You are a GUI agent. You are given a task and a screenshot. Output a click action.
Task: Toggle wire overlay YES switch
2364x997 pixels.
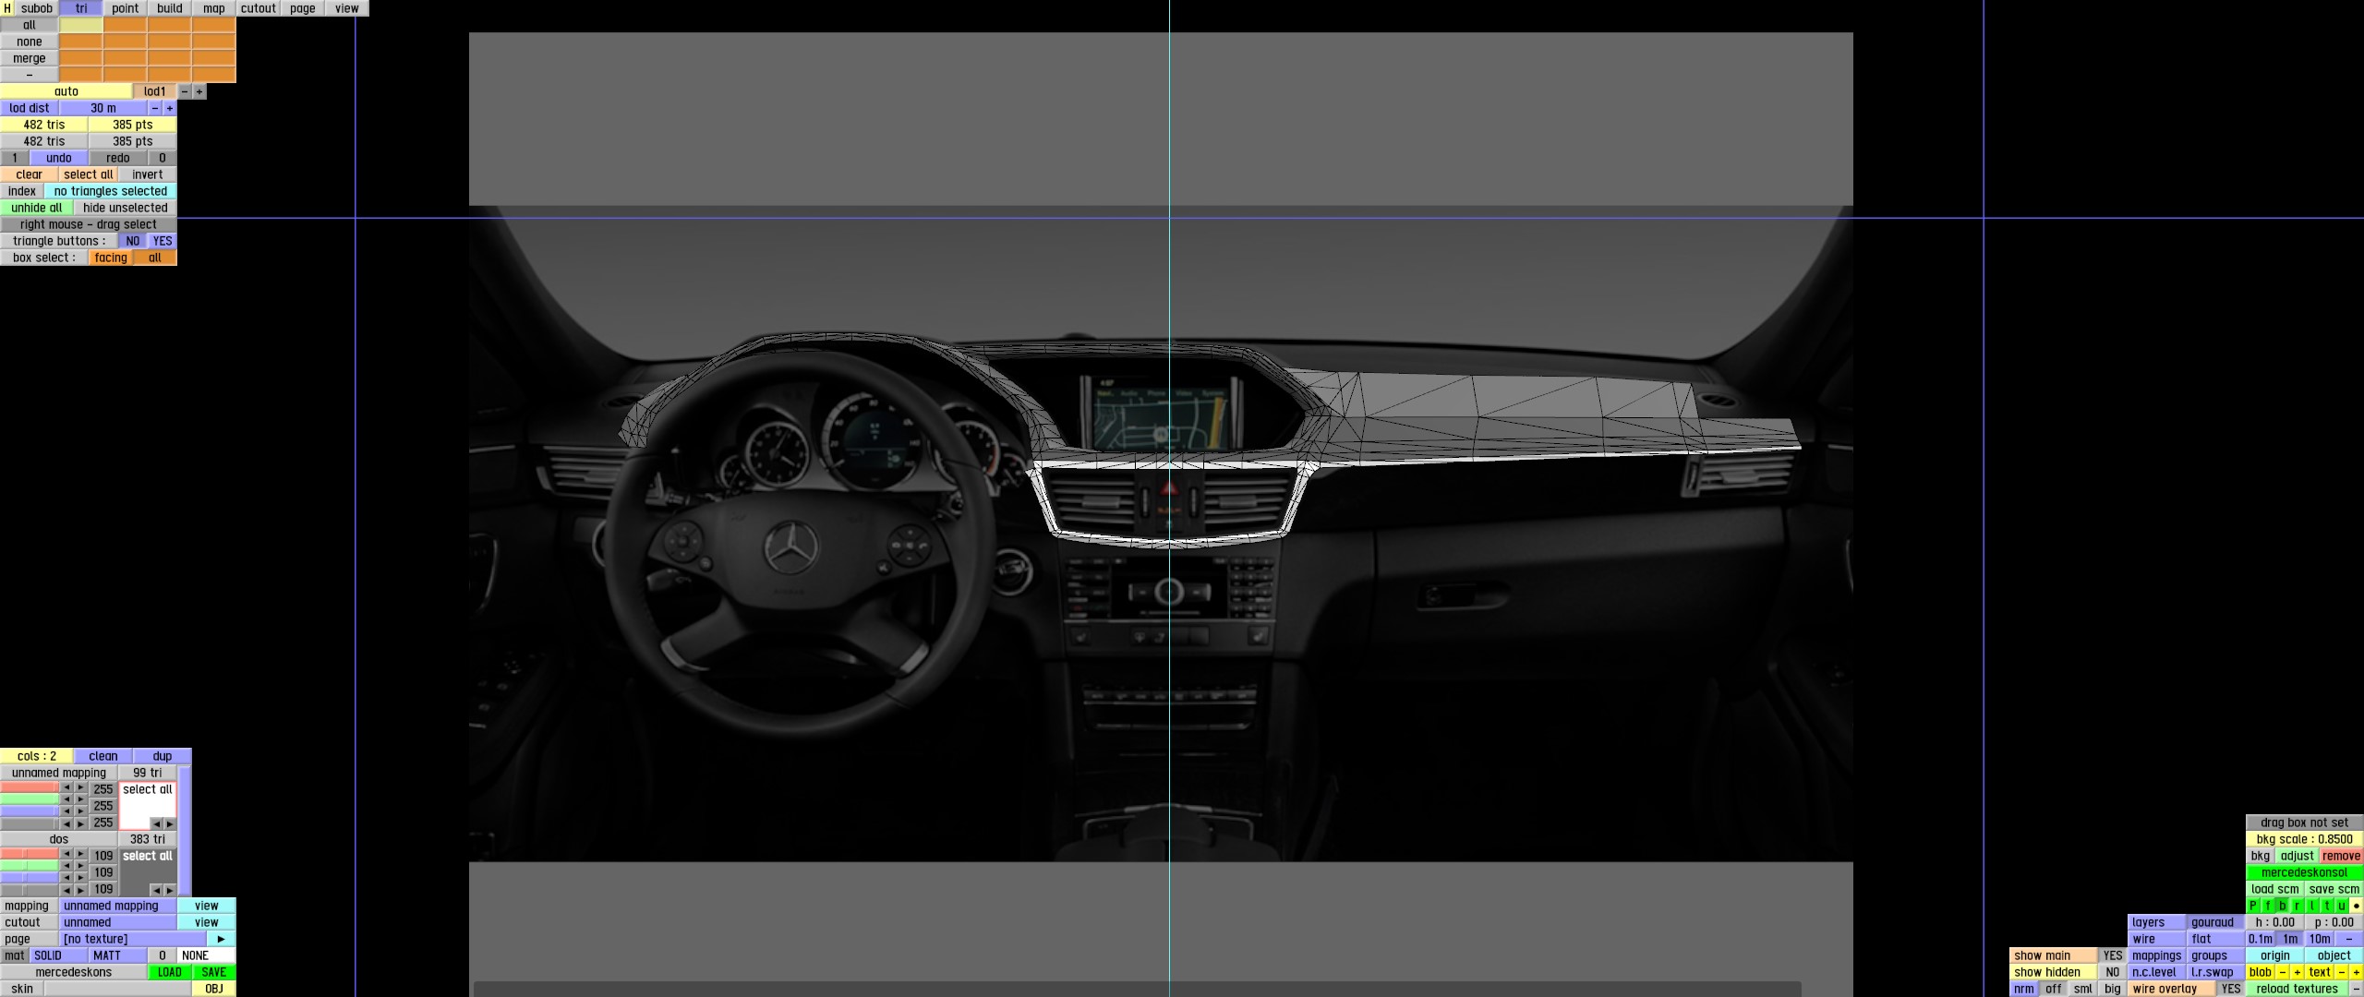[x=2230, y=989]
